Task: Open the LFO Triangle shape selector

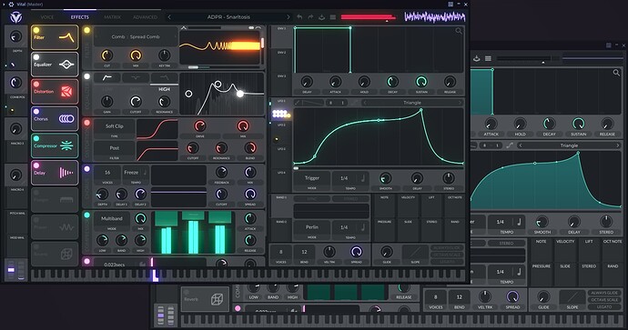Action: (412, 103)
